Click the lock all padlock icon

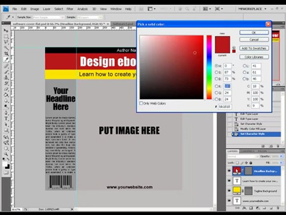251,163
